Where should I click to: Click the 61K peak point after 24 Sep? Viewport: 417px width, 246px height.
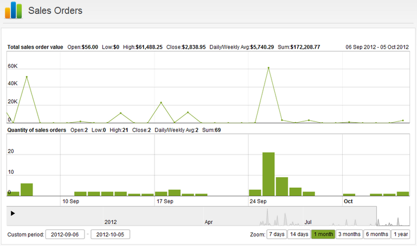tap(268, 68)
